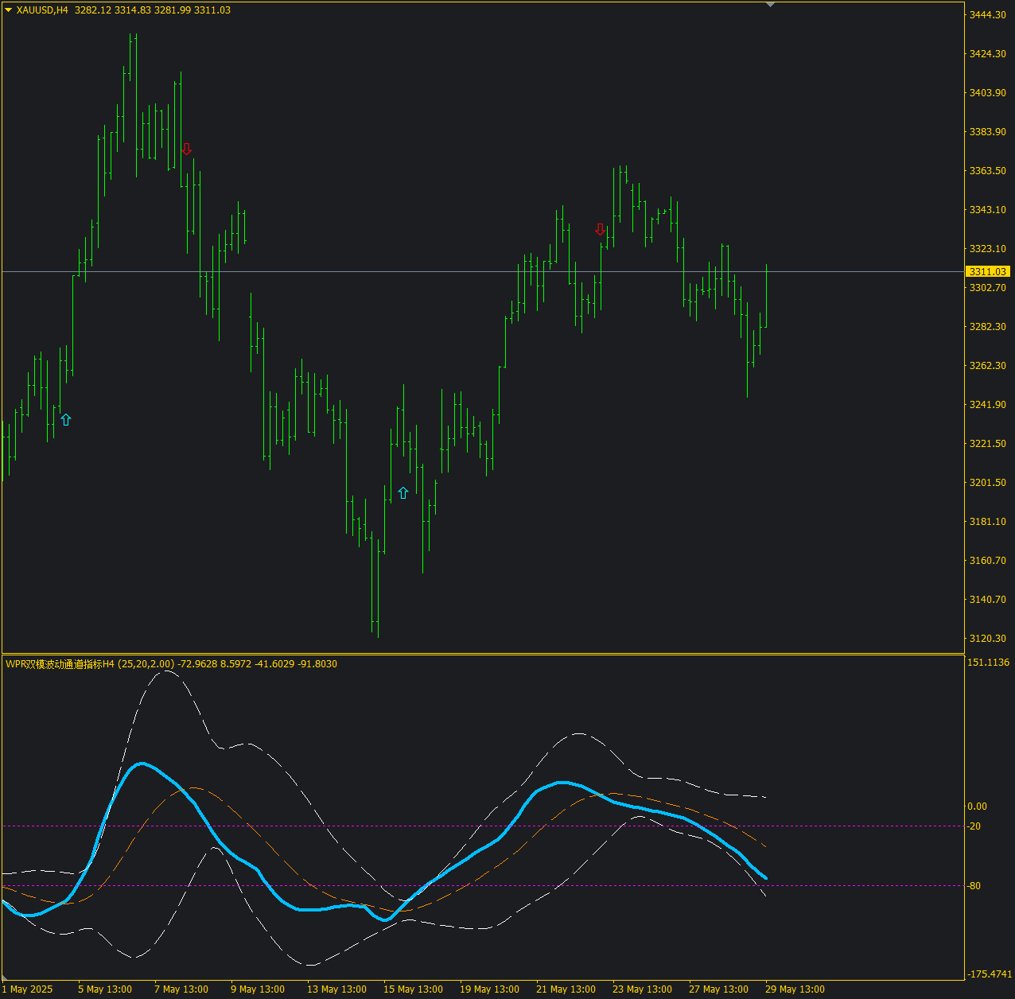Click the 23 May 13:00 time label

[642, 989]
